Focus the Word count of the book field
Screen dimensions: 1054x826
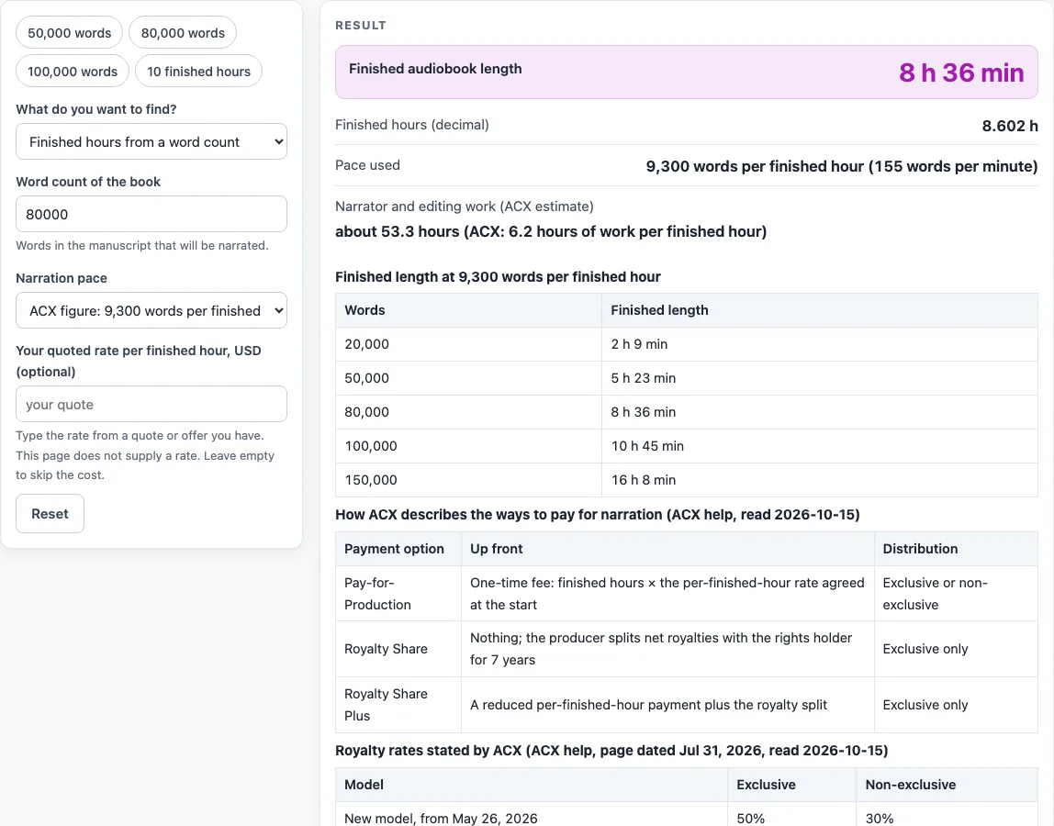tap(151, 215)
